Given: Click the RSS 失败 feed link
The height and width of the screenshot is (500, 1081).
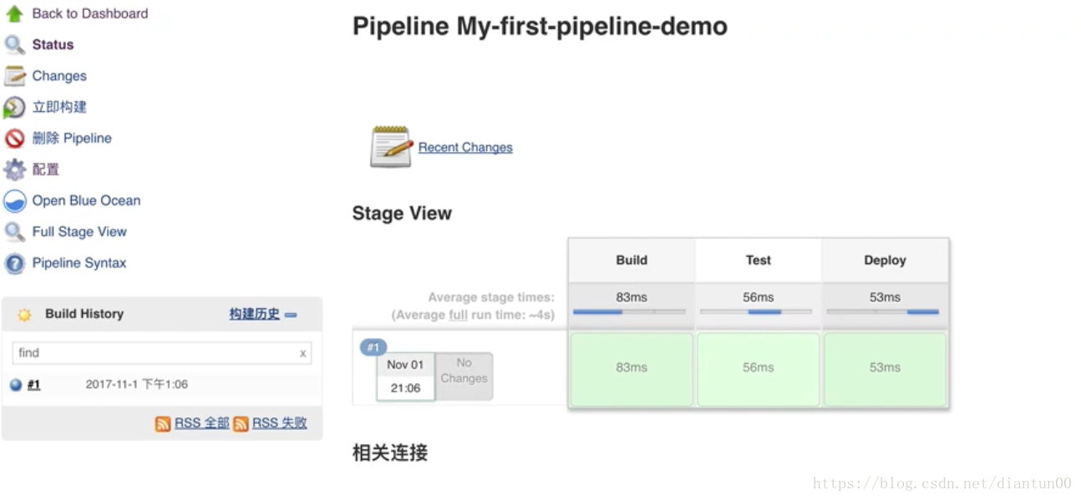Looking at the screenshot, I should pos(279,423).
